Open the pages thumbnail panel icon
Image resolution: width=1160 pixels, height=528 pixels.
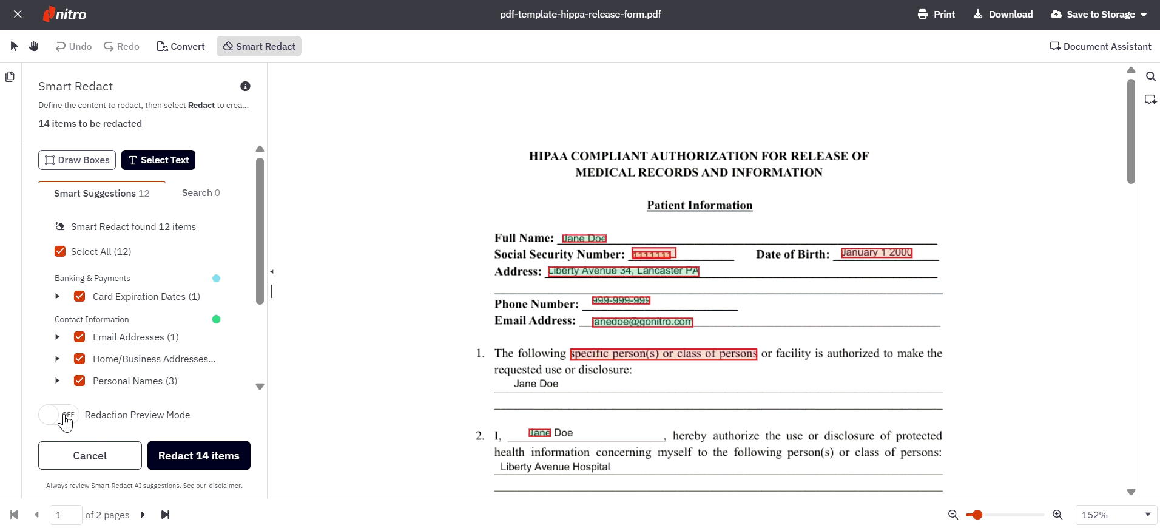tap(10, 77)
